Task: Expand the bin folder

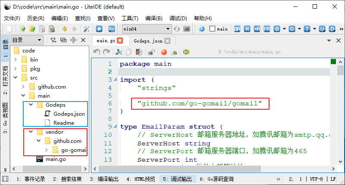Action: [16, 59]
